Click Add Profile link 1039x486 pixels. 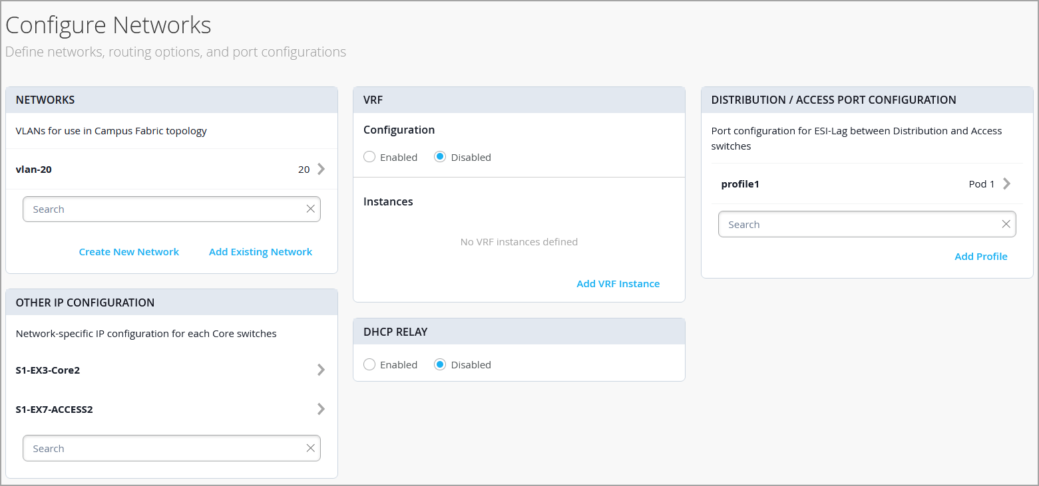pos(981,257)
